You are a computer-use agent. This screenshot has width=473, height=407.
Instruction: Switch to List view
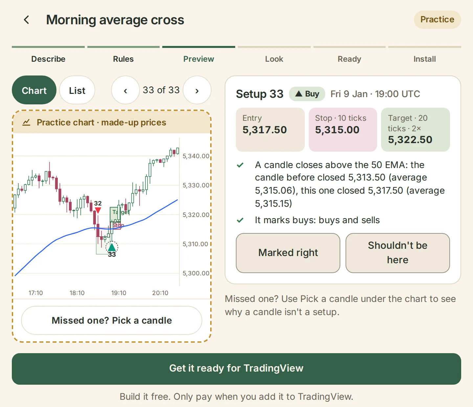pos(77,90)
